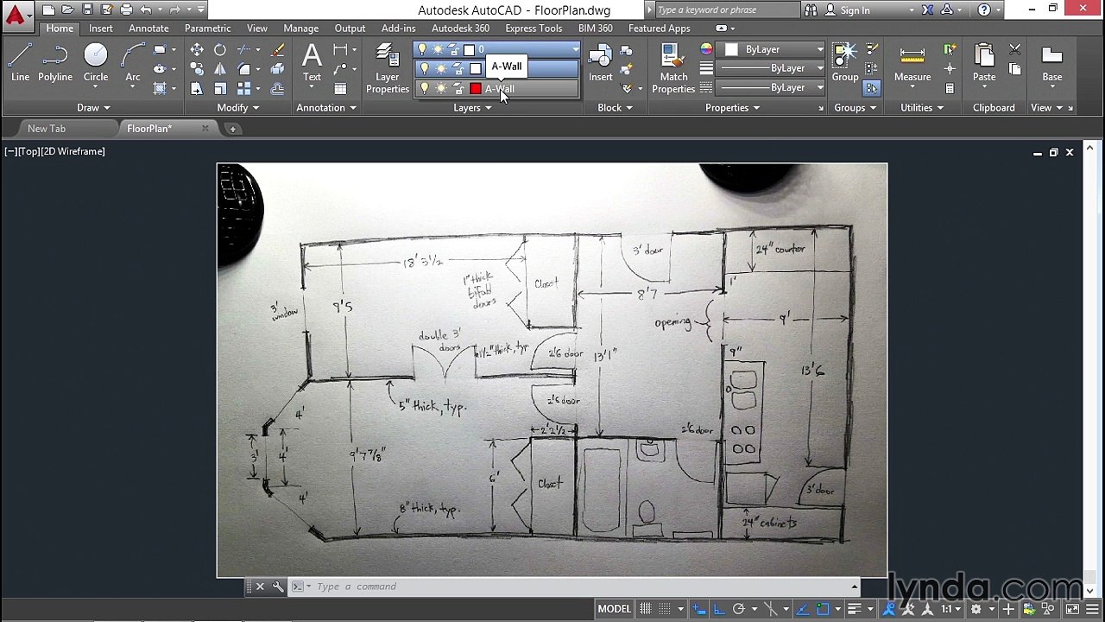Open the Manage ribbon tab

(x=300, y=29)
